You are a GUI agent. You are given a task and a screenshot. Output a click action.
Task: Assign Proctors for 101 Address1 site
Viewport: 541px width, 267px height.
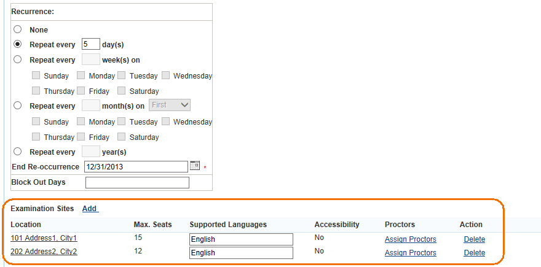tap(410, 239)
